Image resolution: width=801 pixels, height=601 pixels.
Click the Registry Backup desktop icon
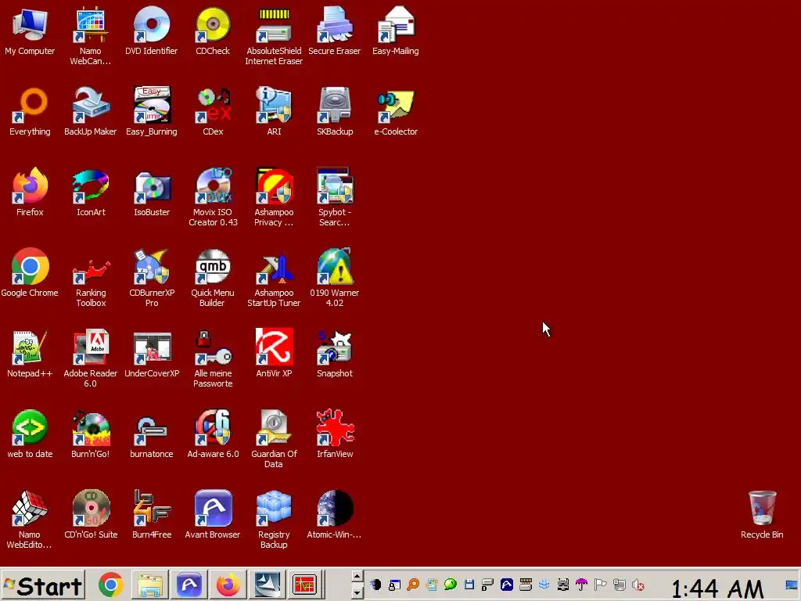pyautogui.click(x=274, y=520)
